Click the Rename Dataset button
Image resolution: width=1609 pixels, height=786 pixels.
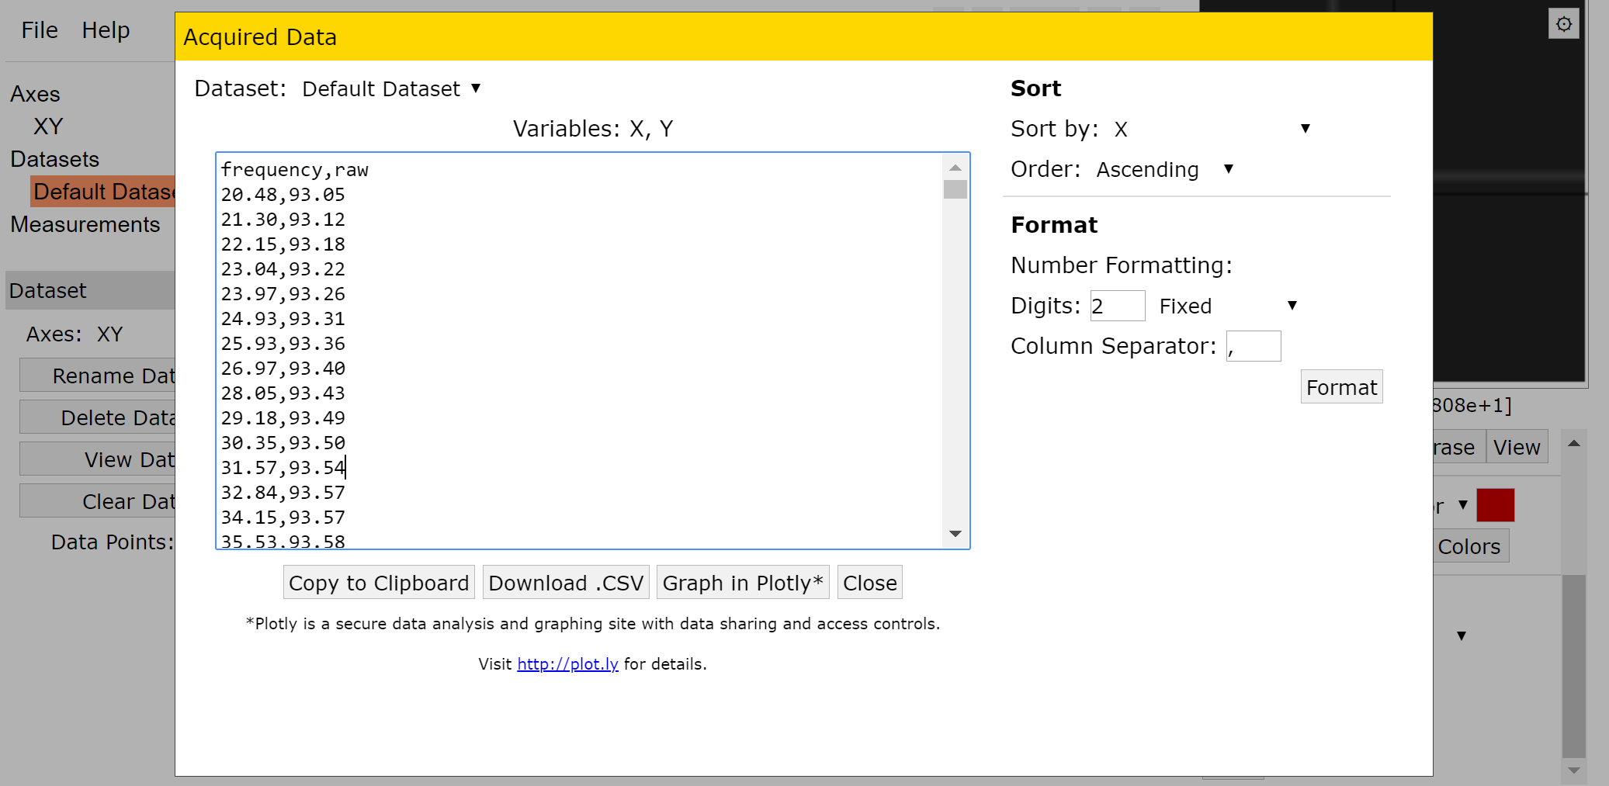coord(97,376)
